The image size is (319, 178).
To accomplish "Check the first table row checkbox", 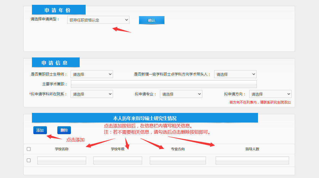I will pos(29,160).
